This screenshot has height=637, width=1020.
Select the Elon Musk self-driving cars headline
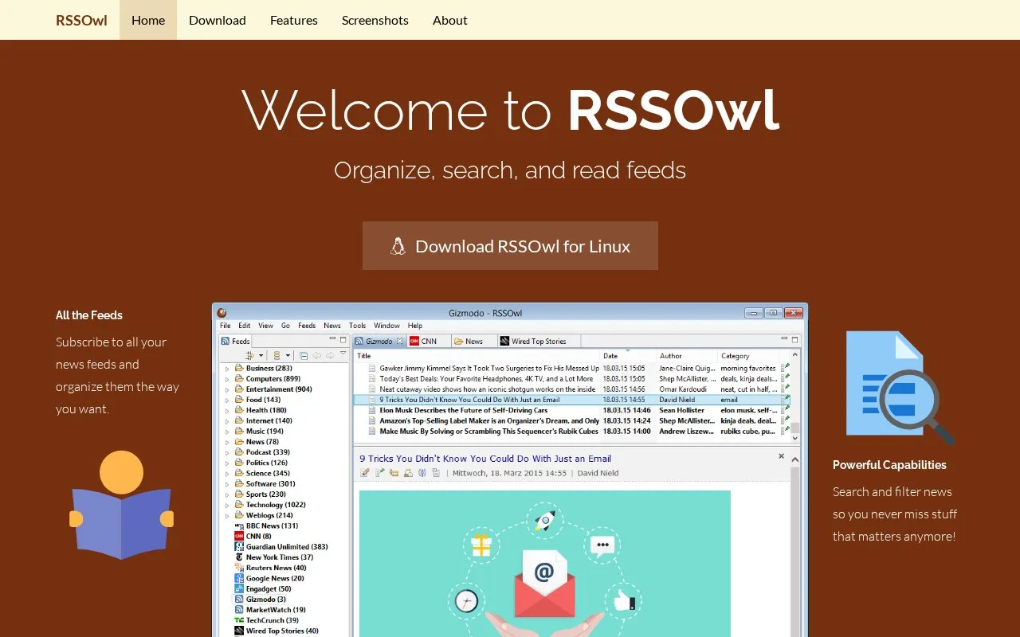(x=464, y=410)
